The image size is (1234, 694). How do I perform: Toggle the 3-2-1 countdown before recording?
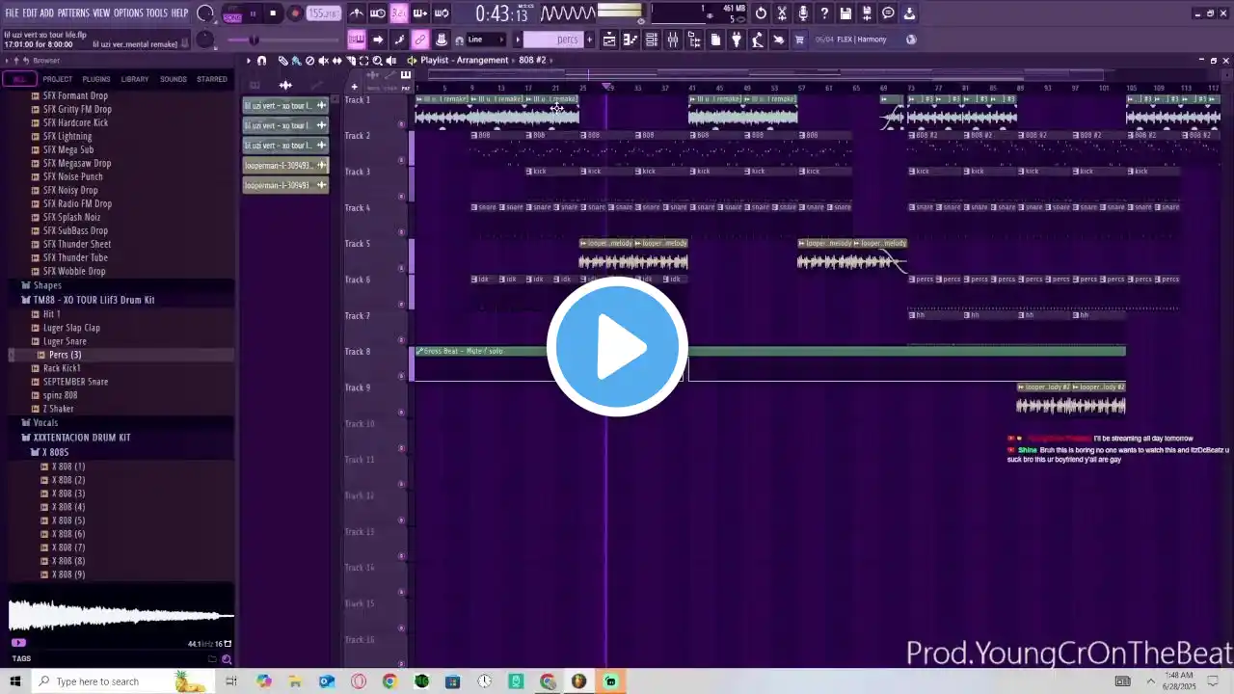click(x=399, y=13)
